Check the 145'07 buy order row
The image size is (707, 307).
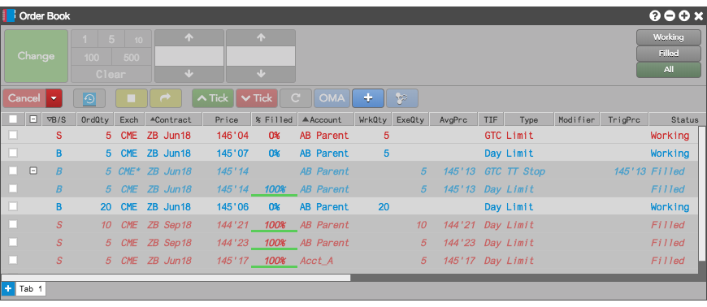point(13,153)
